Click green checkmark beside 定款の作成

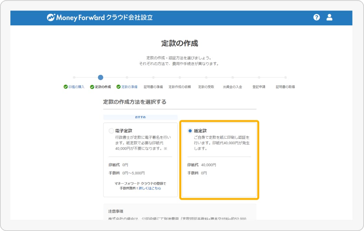[x=92, y=87]
